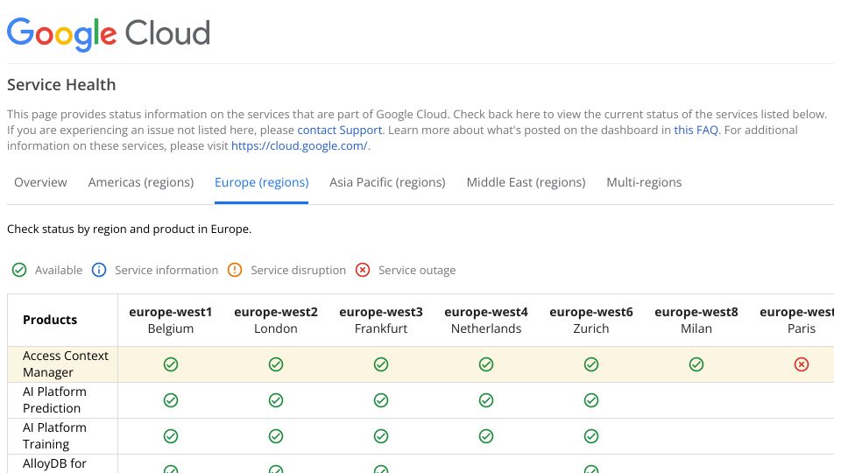
Task: Click AI Platform Prediction status for Zurich
Action: 591,400
